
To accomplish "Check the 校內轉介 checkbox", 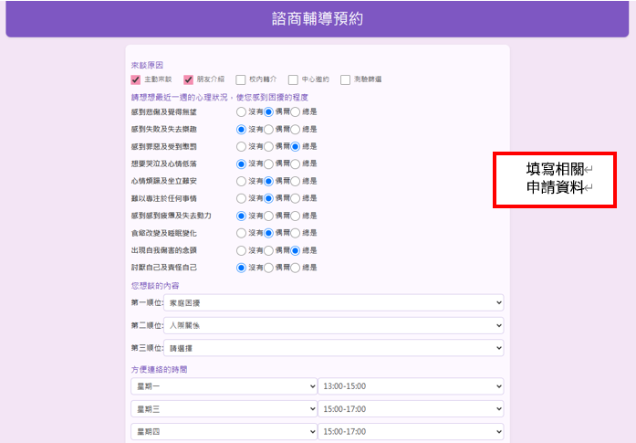I will [241, 79].
